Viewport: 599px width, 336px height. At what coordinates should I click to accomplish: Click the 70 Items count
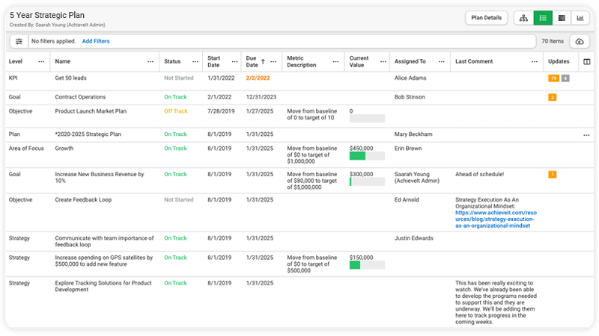point(553,41)
